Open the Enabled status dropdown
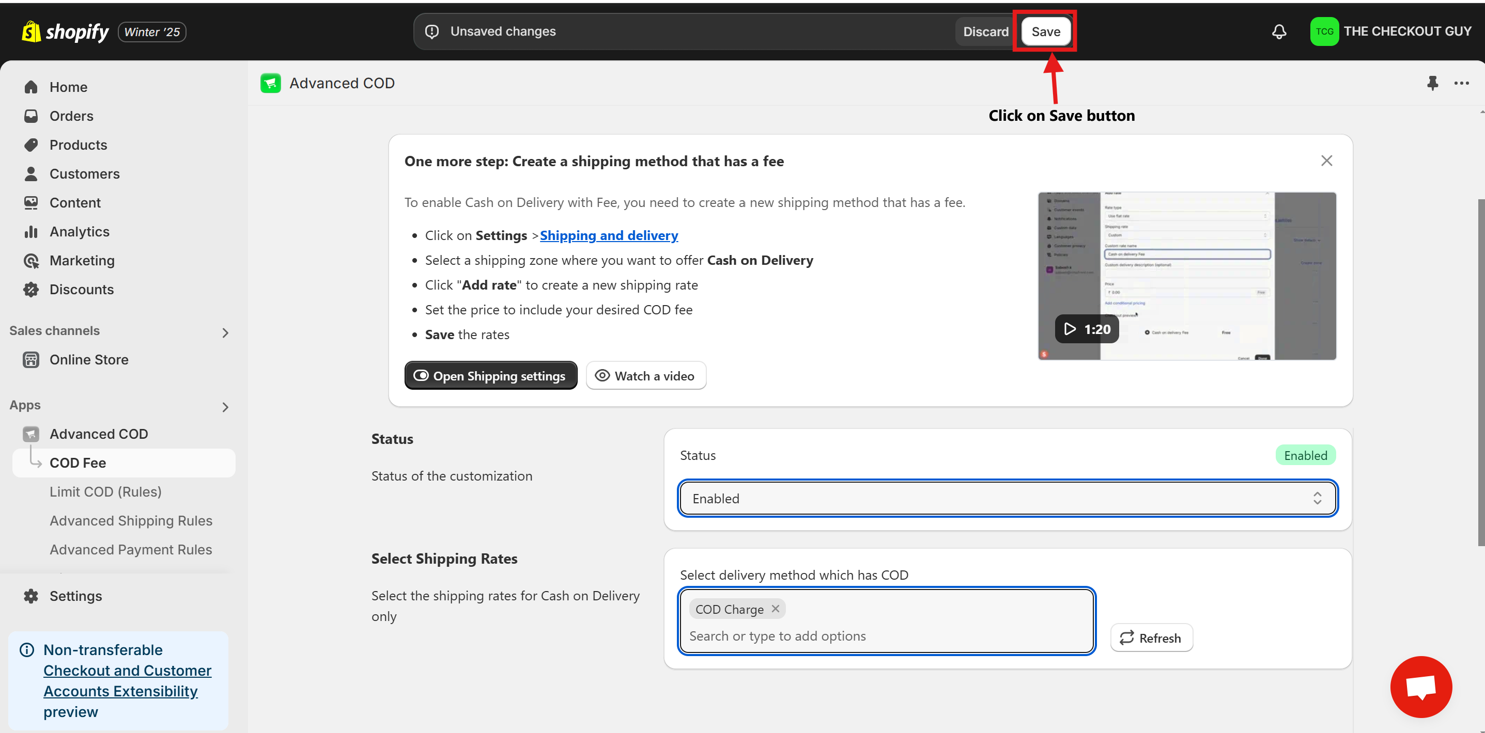 point(1007,499)
